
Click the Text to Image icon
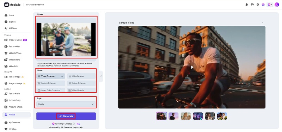6,77
